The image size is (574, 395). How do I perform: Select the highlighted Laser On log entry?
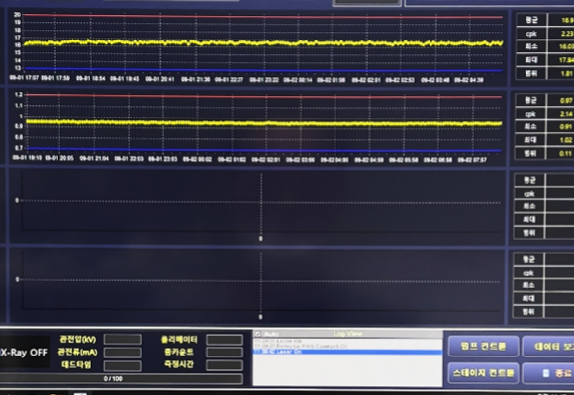[347, 352]
